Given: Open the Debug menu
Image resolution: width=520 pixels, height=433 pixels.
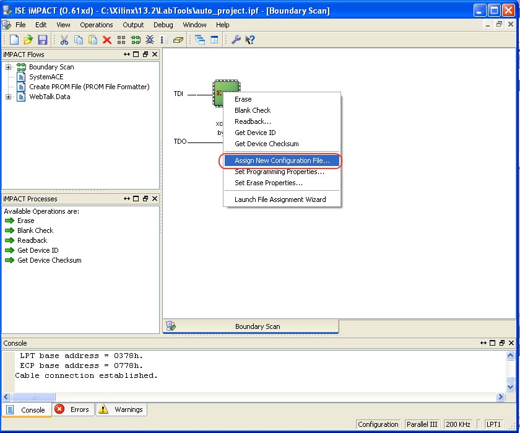Looking at the screenshot, I should tap(163, 25).
